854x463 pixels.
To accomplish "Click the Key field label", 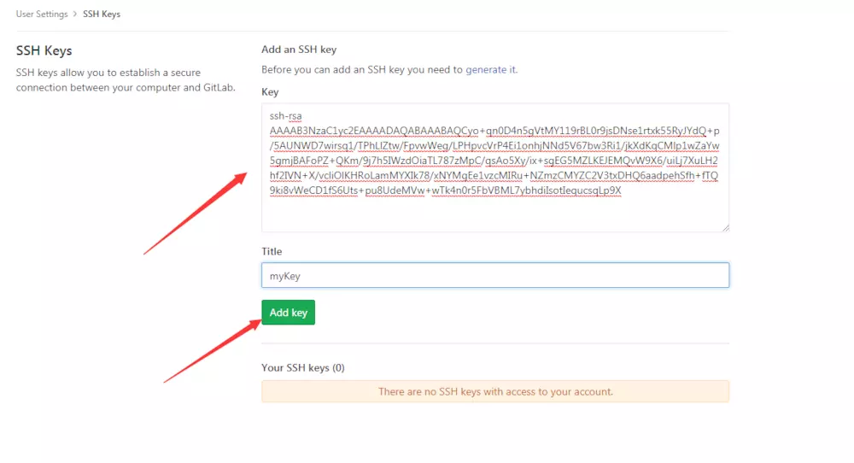I will (x=270, y=91).
